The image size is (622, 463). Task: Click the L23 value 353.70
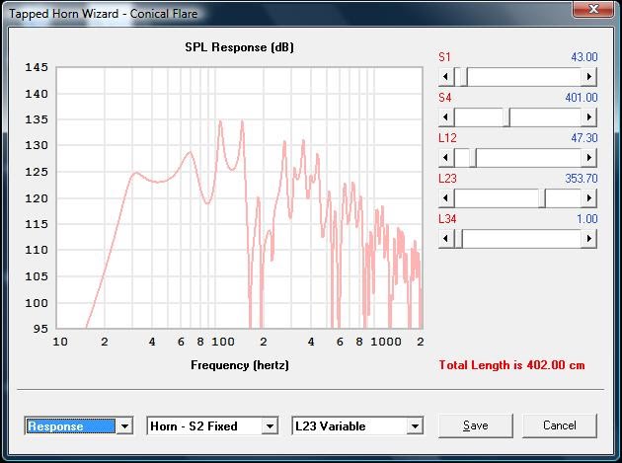tap(582, 179)
